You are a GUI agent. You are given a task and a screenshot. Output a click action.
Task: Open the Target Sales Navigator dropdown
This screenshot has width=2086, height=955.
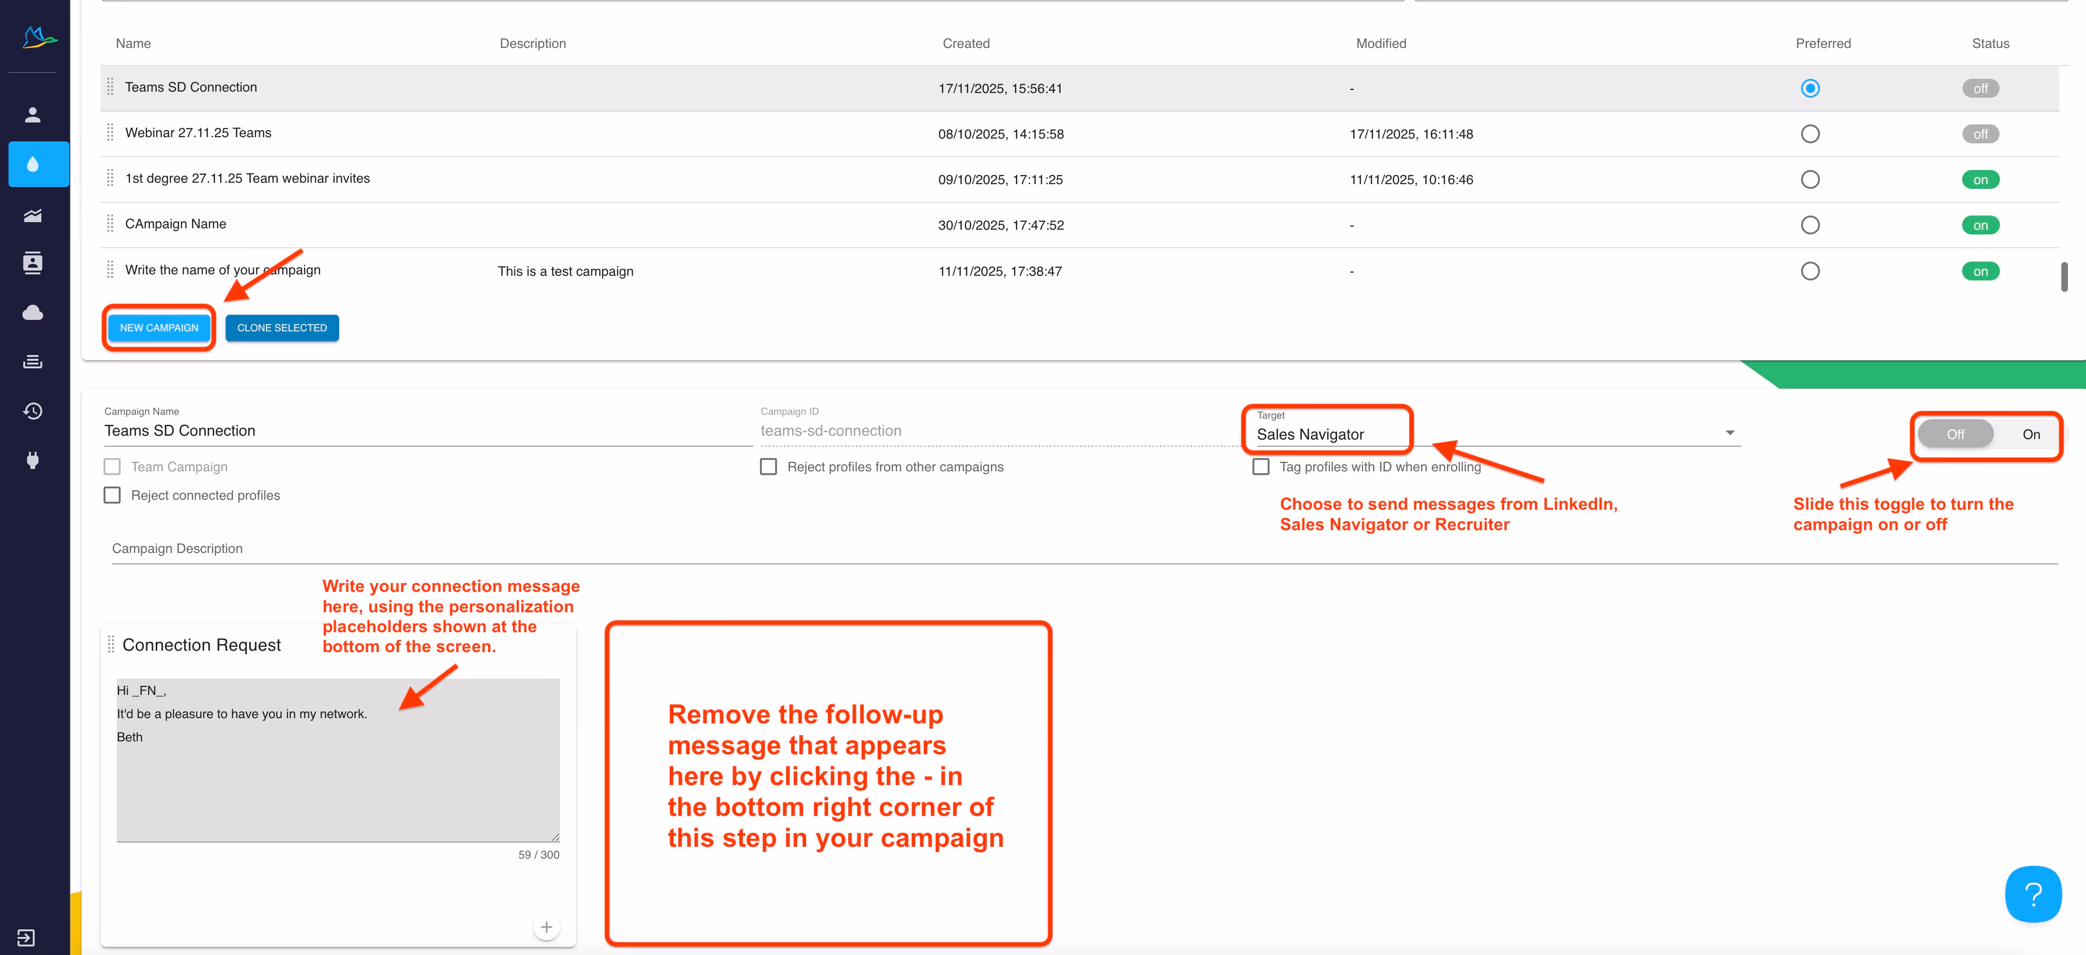tap(1490, 434)
